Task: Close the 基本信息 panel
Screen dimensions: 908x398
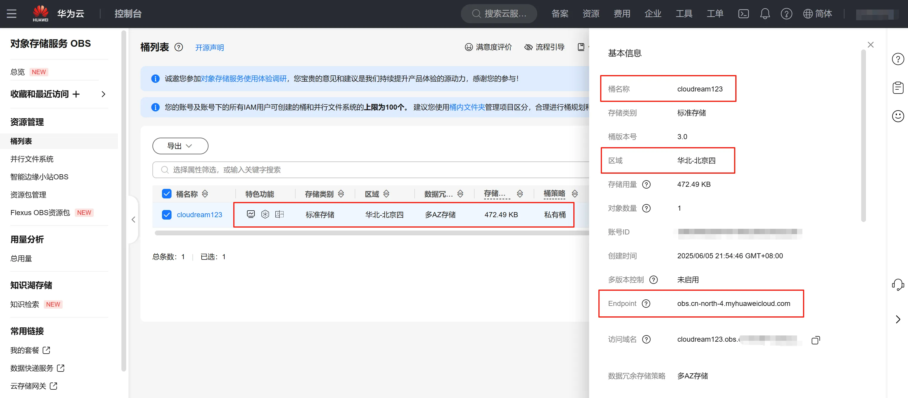Action: 871,45
